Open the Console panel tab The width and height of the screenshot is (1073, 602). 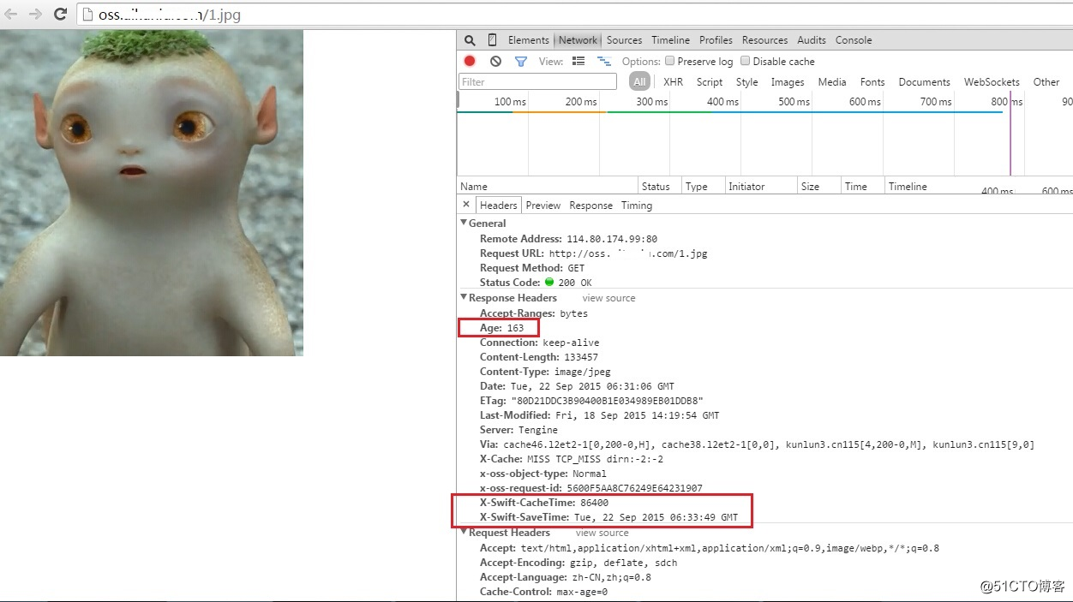click(854, 40)
